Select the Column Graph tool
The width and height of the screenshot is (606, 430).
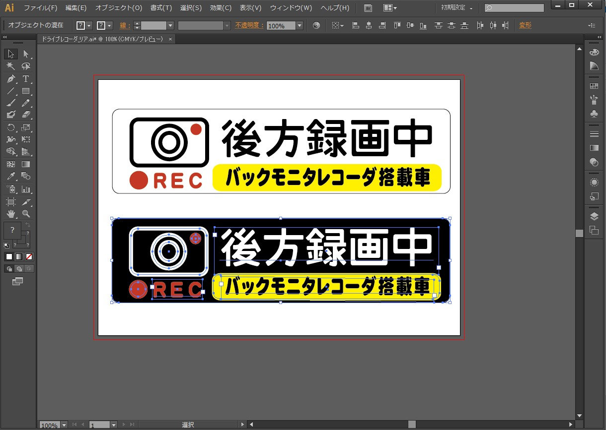[26, 189]
